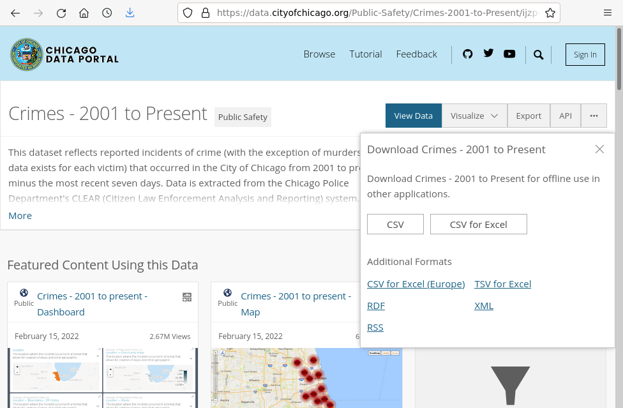Reload the page with the browser refresh icon

click(61, 13)
